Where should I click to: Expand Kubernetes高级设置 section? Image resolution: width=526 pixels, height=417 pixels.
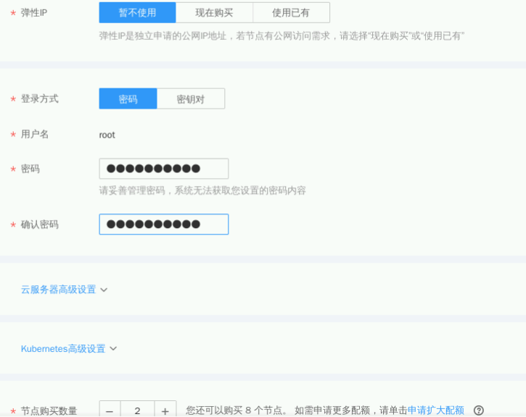pos(63,349)
